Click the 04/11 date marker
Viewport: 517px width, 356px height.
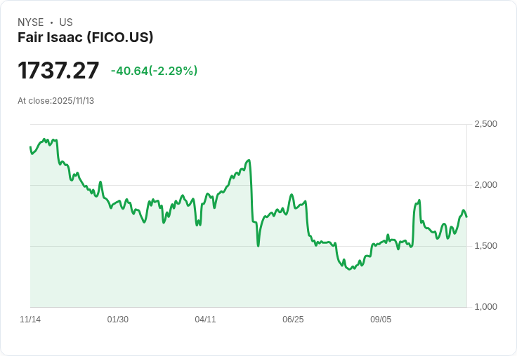pos(206,320)
